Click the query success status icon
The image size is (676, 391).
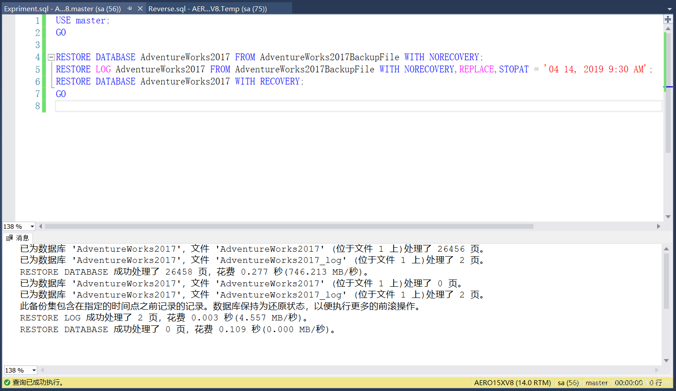pos(7,382)
